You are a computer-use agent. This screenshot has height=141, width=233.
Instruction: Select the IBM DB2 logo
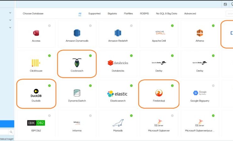coord(36,123)
